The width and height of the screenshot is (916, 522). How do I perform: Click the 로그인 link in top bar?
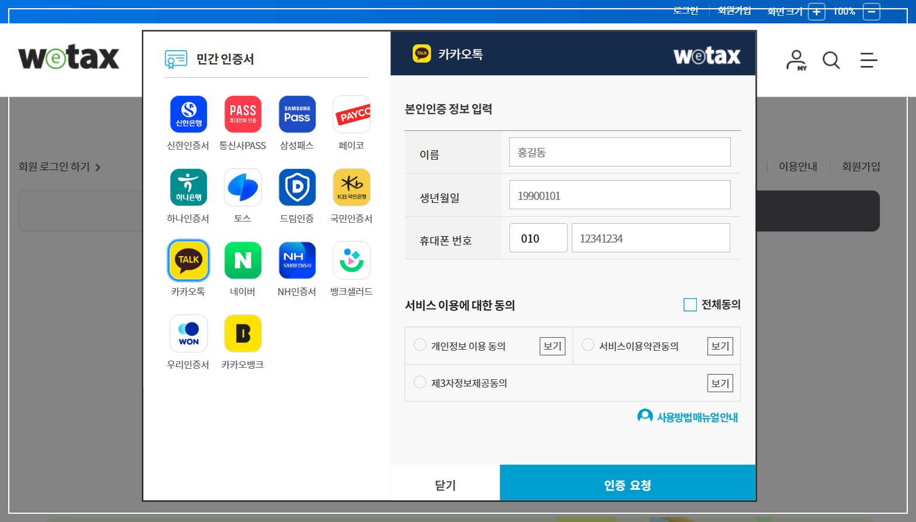(x=686, y=11)
